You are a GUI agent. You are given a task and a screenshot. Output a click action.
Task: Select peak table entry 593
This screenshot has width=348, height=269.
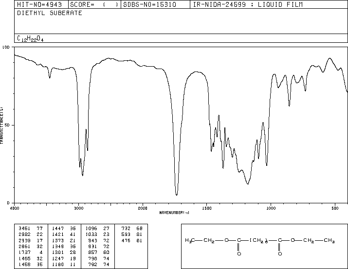(x=126, y=234)
